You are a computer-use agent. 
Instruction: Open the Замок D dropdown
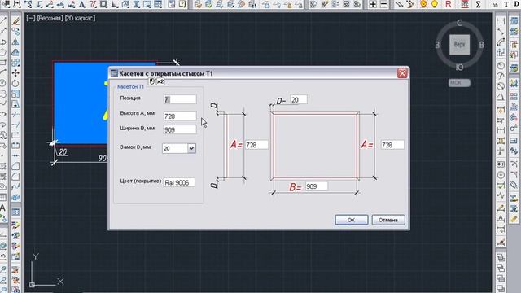pos(191,148)
